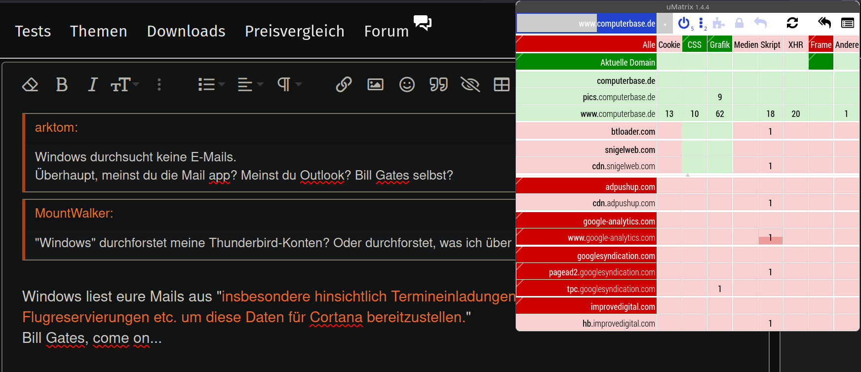This screenshot has width=861, height=372.
Task: Click the adpushup.com domain label
Action: click(x=586, y=186)
